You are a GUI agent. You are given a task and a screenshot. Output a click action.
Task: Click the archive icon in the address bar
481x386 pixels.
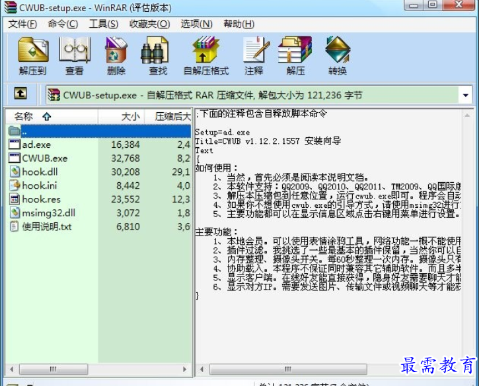click(x=54, y=94)
